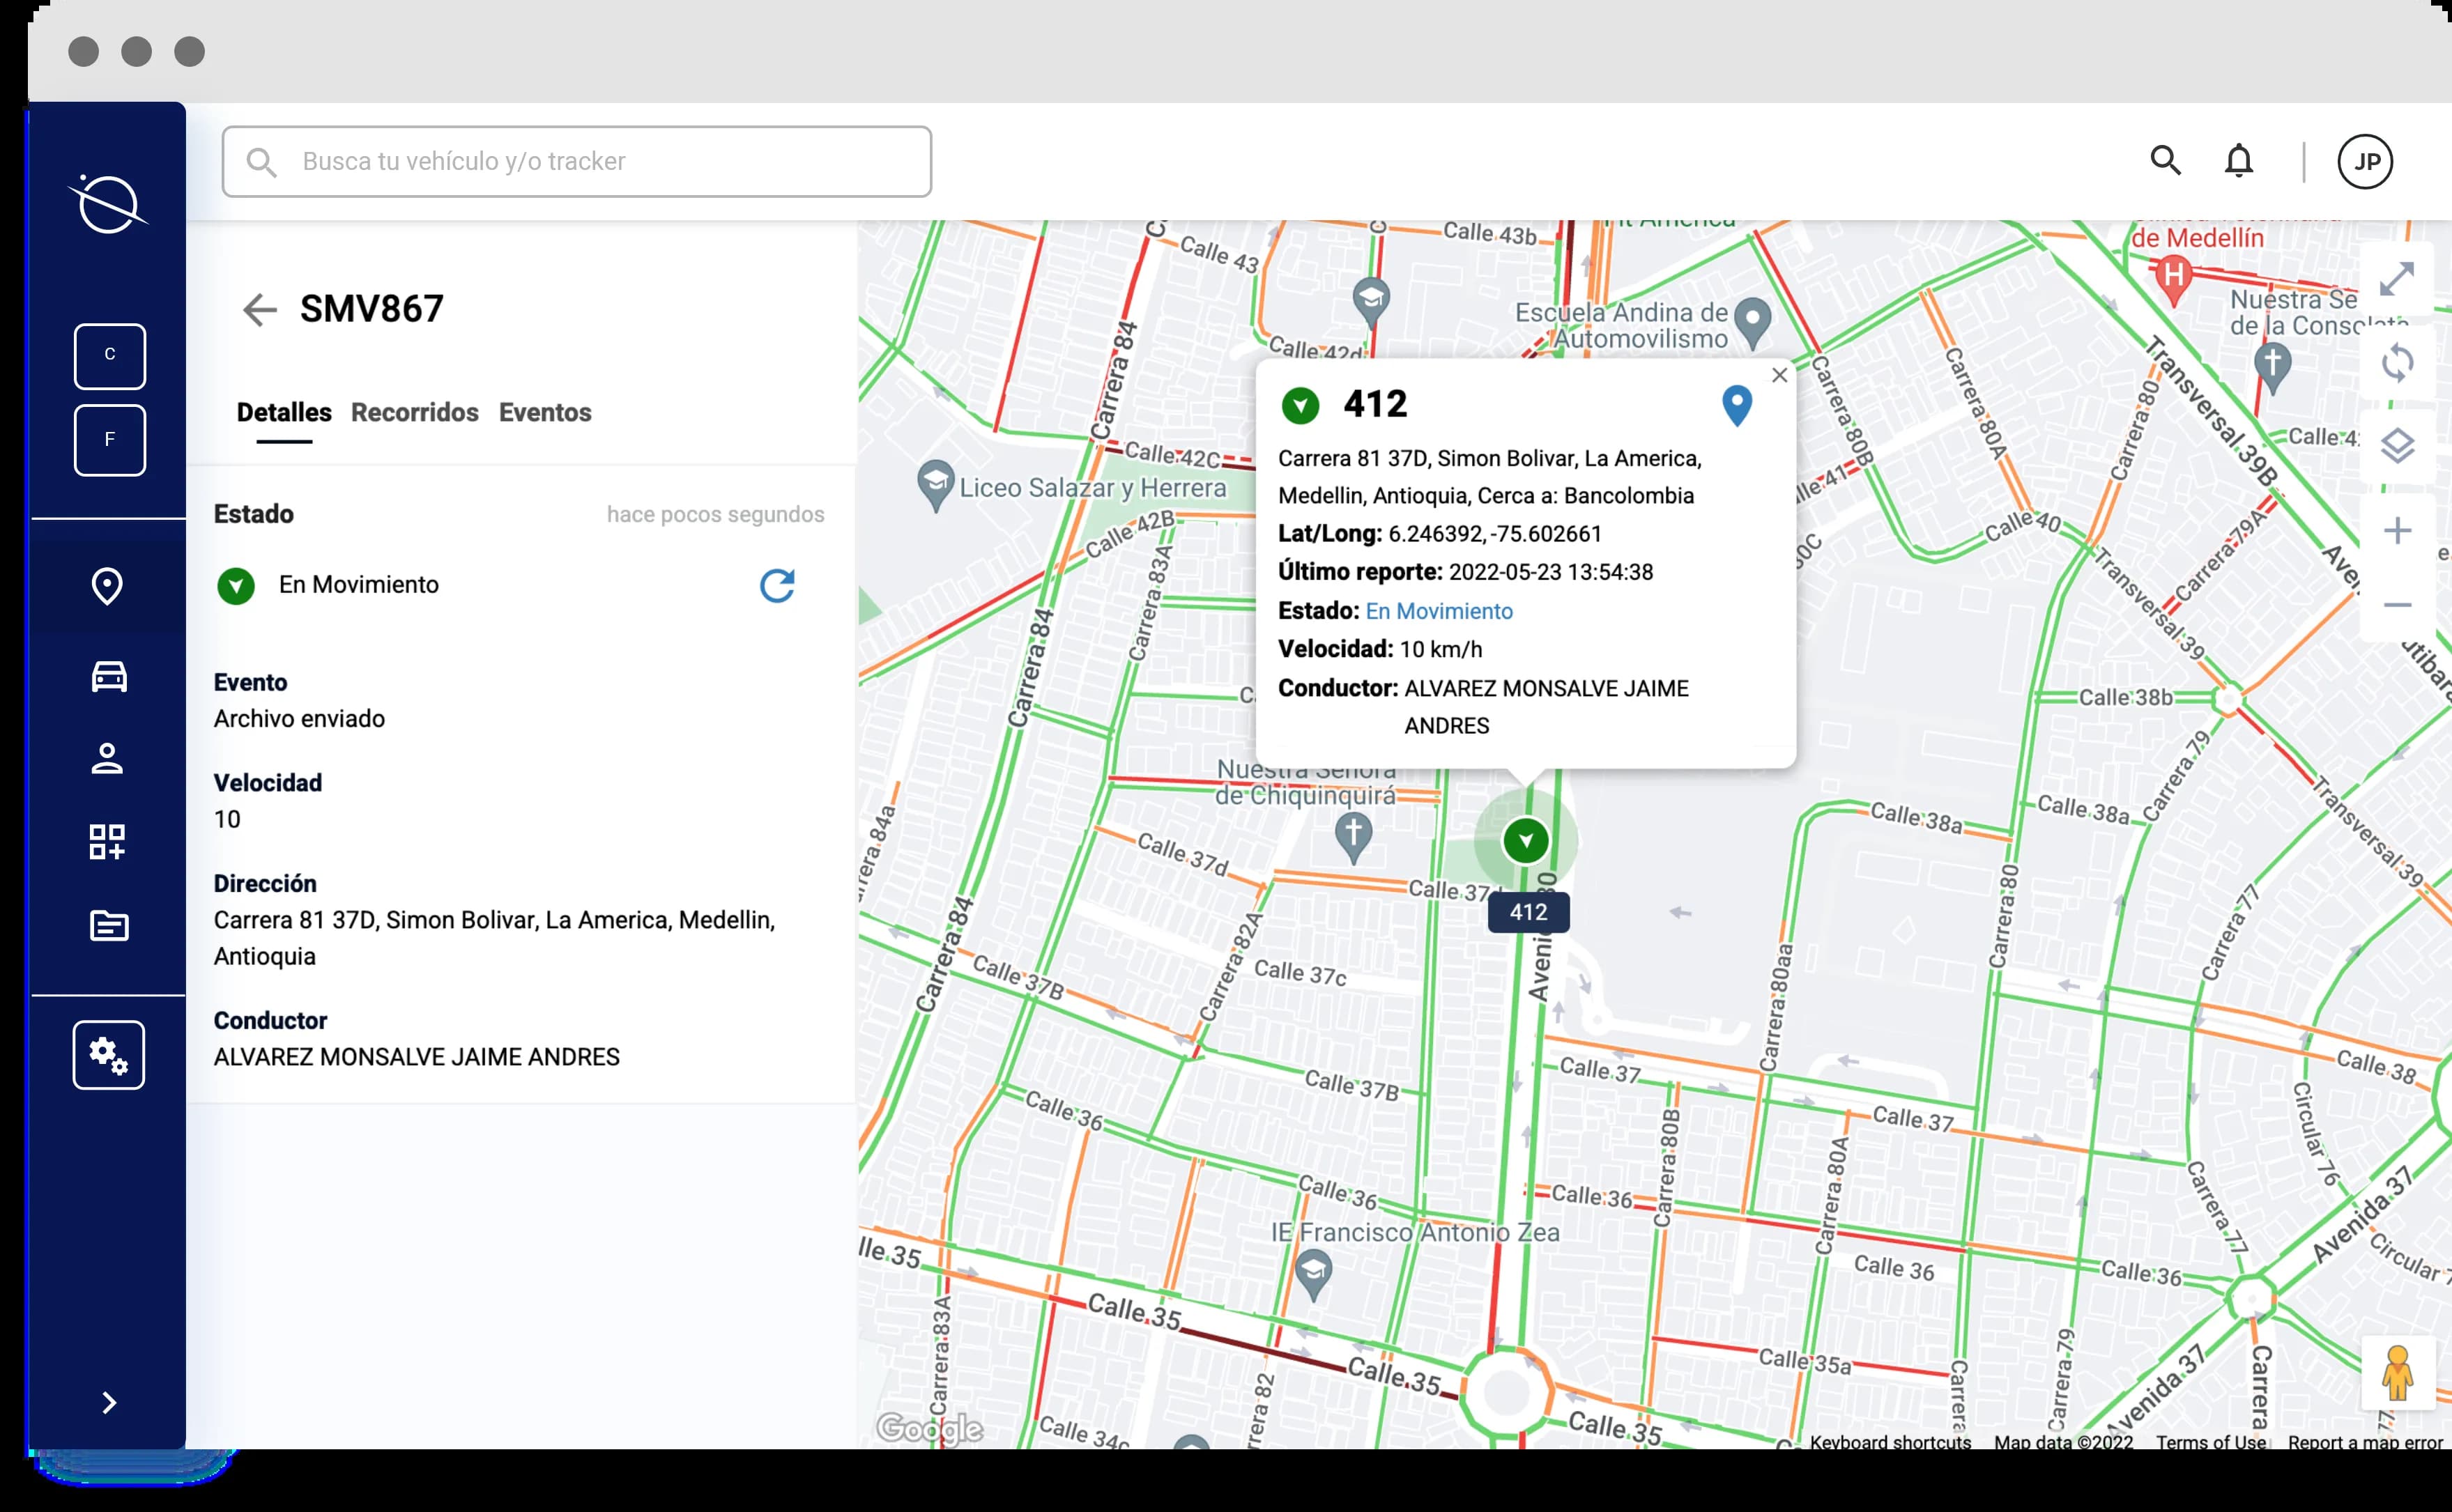Viewport: 2452px width, 1512px height.
Task: Open notifications bell
Action: [x=2239, y=160]
